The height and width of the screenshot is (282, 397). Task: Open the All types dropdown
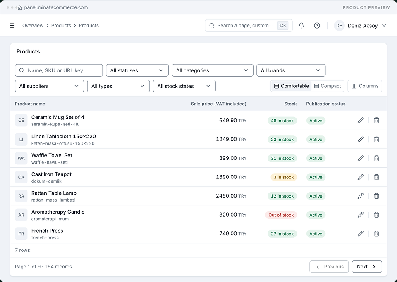[119, 86]
